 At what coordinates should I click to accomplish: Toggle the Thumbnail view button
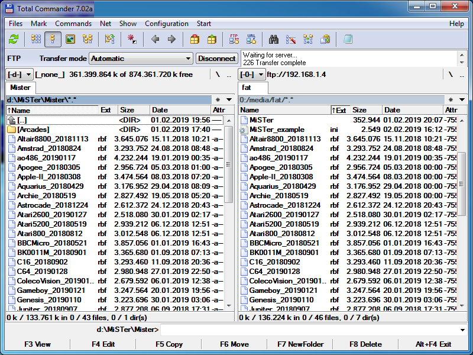70,40
